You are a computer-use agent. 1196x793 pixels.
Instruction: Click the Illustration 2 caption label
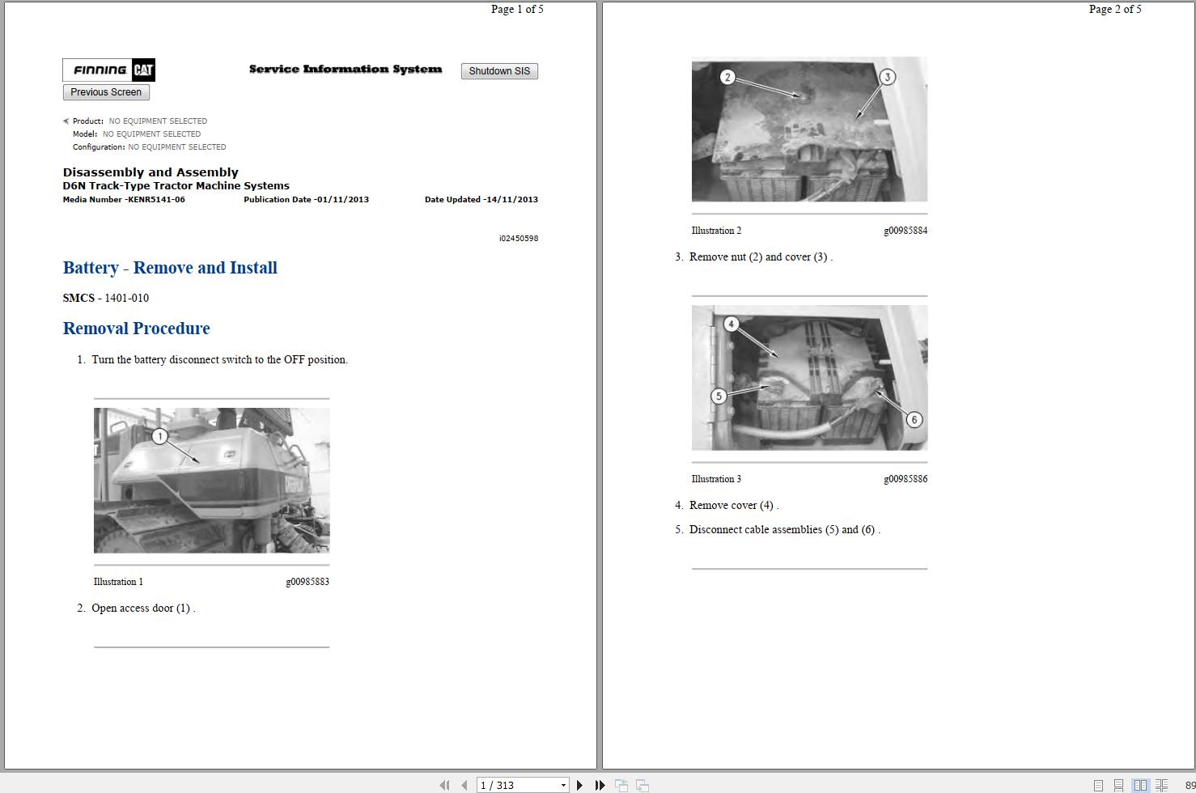coord(716,231)
